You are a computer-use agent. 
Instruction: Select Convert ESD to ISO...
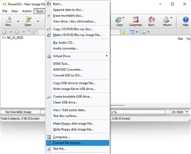(78, 75)
